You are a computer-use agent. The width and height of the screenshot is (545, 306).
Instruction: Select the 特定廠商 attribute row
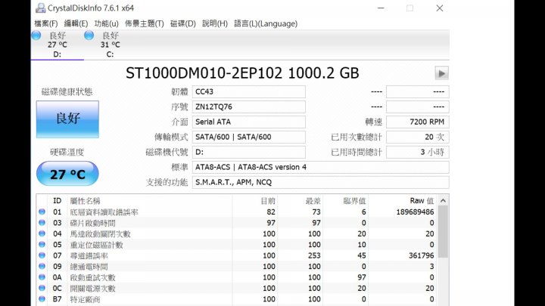(x=237, y=299)
